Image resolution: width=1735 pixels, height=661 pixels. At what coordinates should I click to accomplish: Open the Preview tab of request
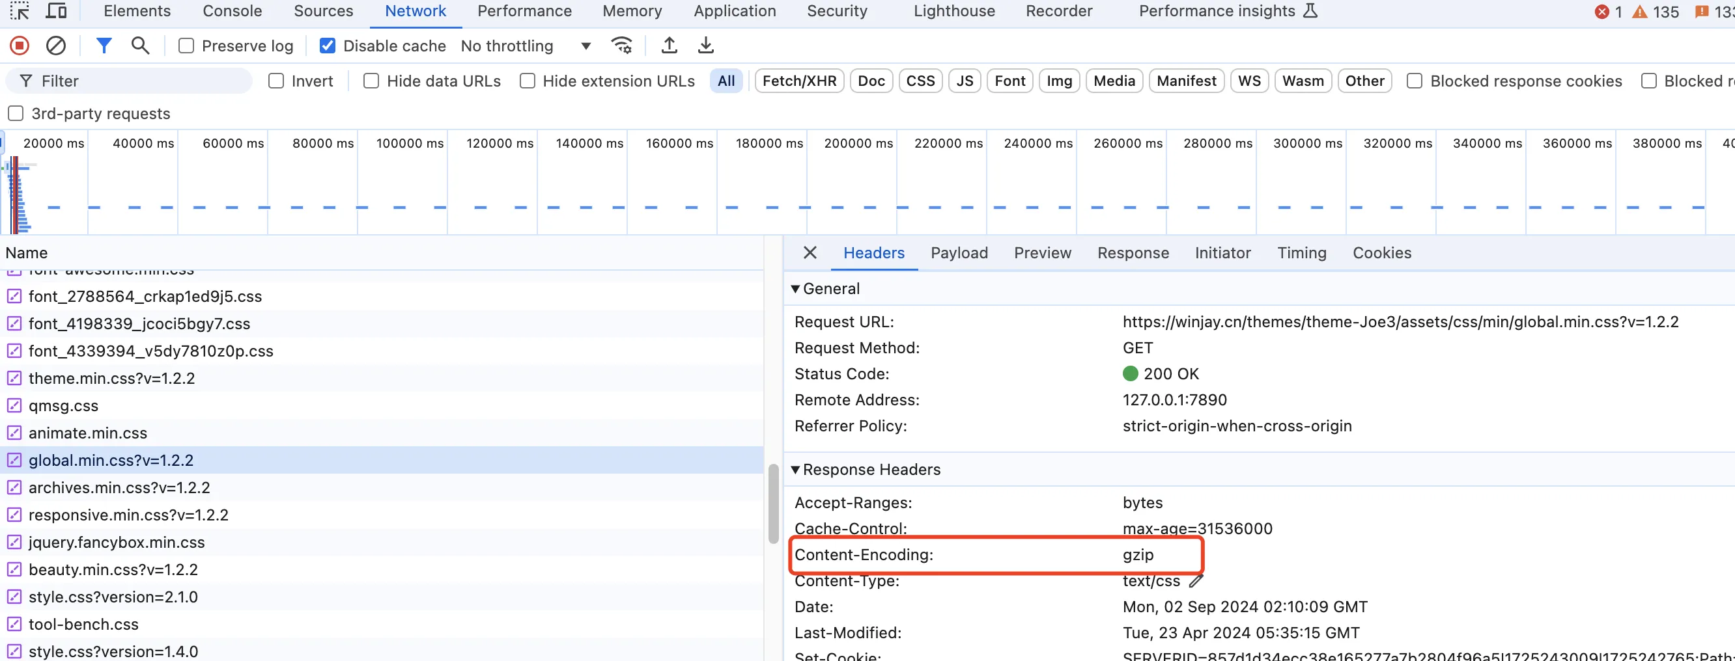click(x=1042, y=252)
